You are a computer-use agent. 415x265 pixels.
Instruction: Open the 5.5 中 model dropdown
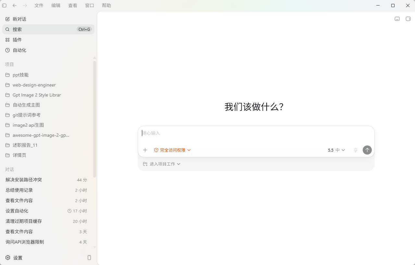pos(336,150)
